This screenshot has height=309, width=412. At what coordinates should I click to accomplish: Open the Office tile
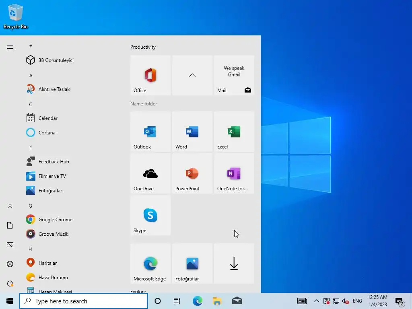coord(150,75)
